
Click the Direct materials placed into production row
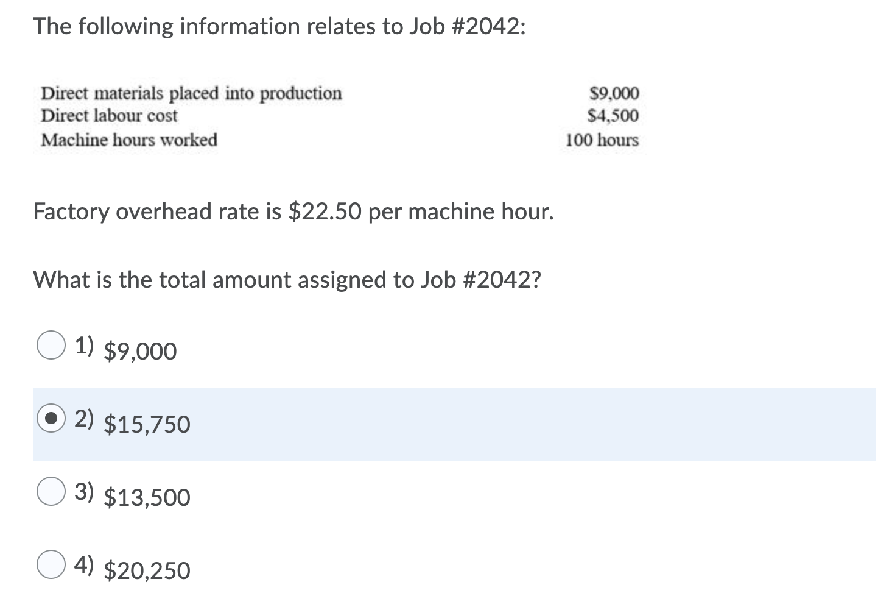pyautogui.click(x=340, y=93)
